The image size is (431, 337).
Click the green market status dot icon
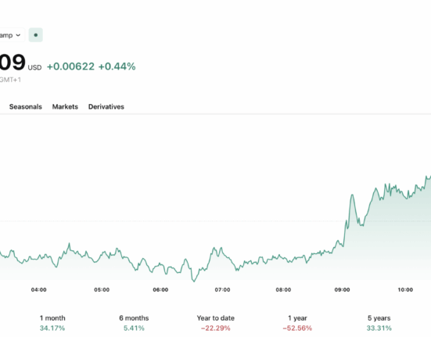[36, 35]
